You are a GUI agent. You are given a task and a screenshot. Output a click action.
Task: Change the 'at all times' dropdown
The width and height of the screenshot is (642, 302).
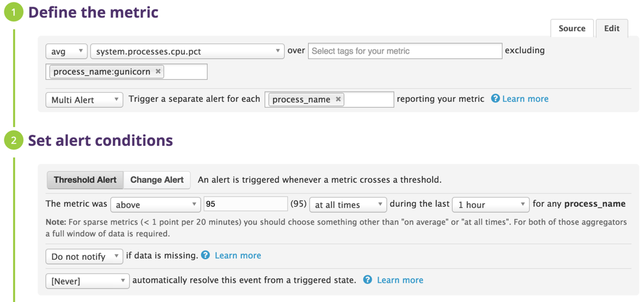(348, 204)
